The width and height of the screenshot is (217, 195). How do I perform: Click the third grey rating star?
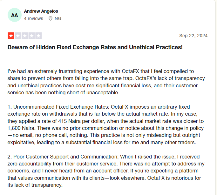click(x=25, y=36)
